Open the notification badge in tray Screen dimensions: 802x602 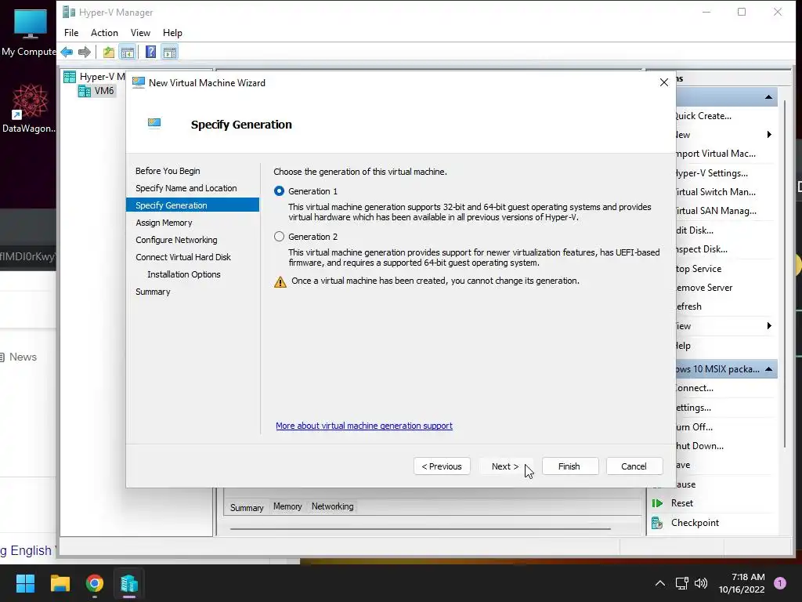coord(780,583)
